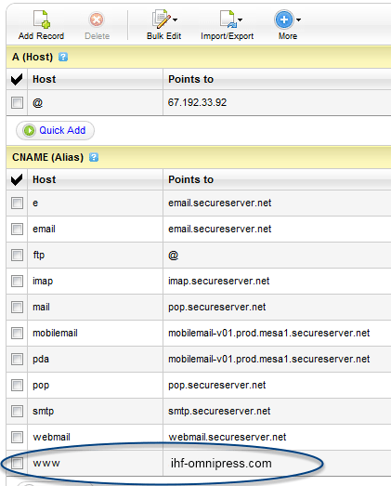This screenshot has height=486, width=391.
Task: Check the www CNAME record checkbox
Action: tap(17, 463)
